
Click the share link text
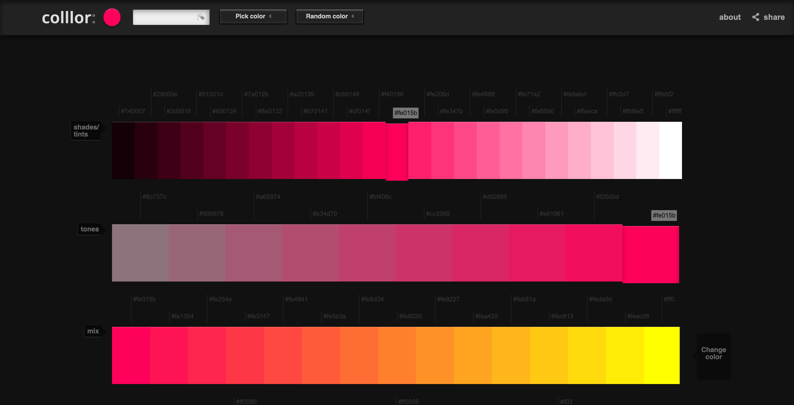pyautogui.click(x=774, y=17)
